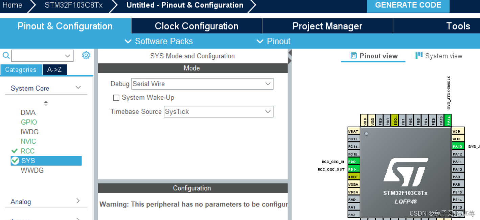Select the PB4 pin on the chip's top edge
The width and height of the screenshot is (480, 220).
[x=425, y=120]
